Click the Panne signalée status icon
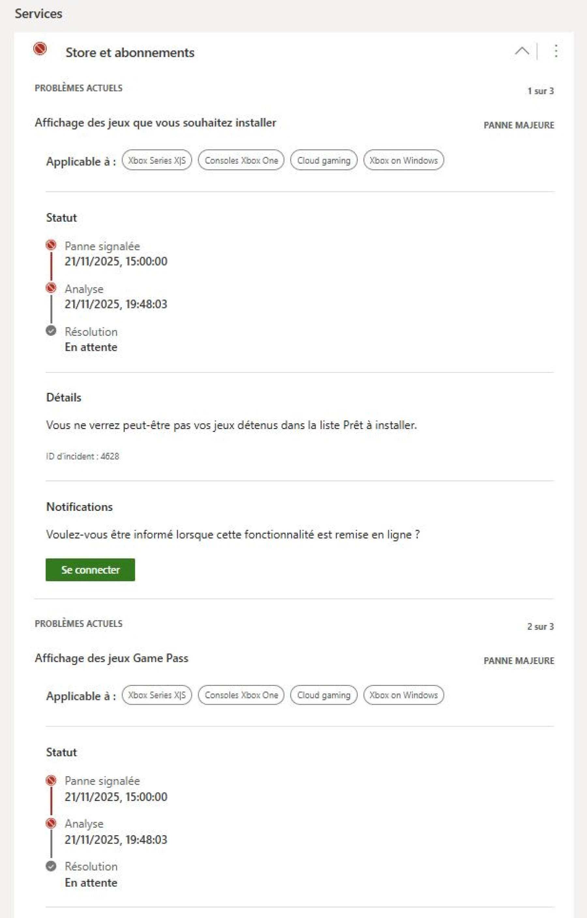This screenshot has height=918, width=587. pos(52,246)
